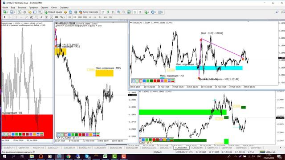Switch timeframe to D1

click(100, 17)
